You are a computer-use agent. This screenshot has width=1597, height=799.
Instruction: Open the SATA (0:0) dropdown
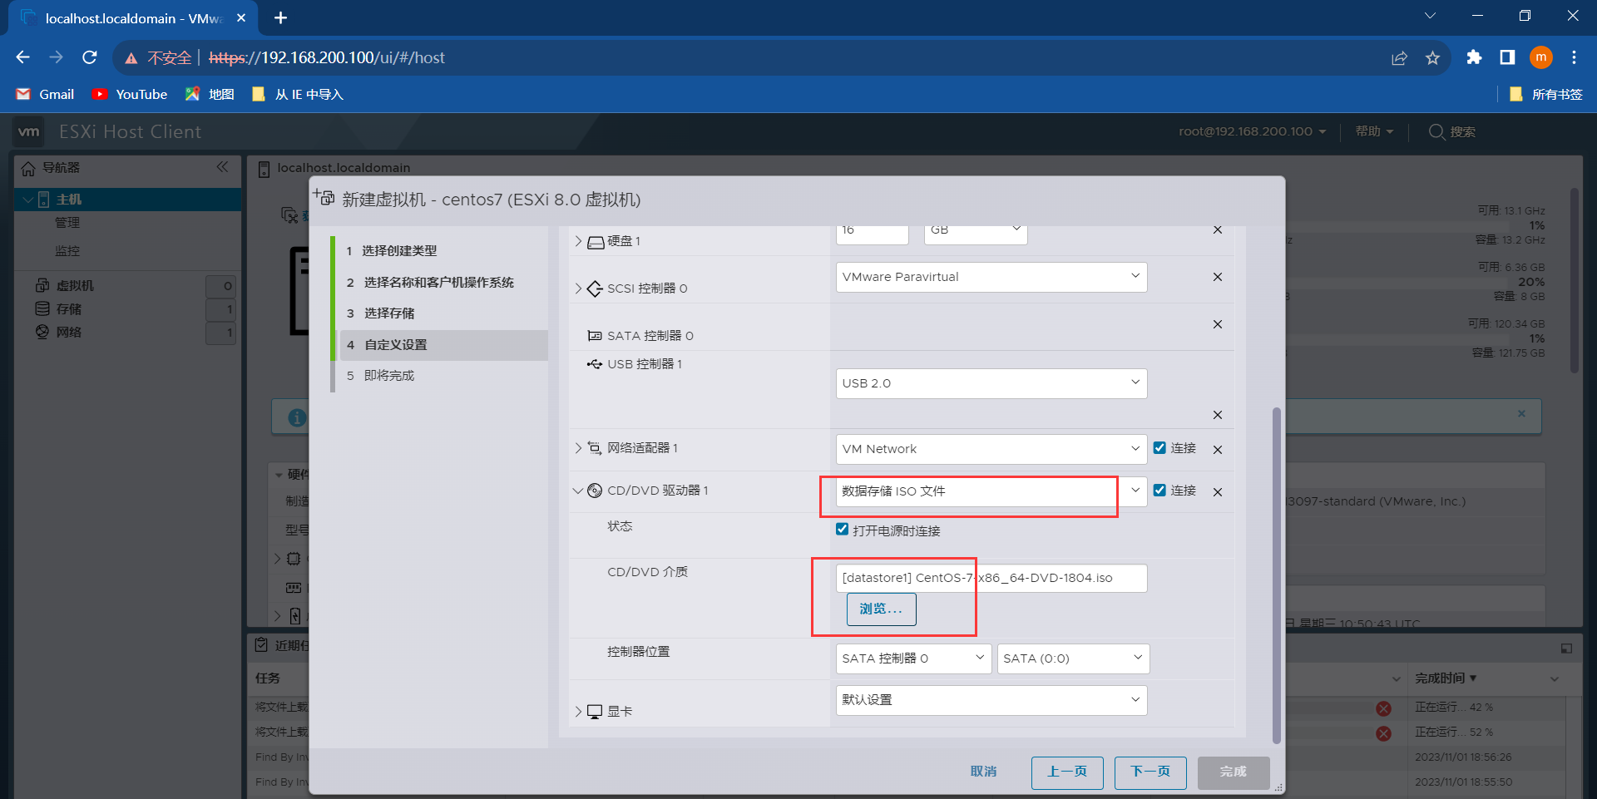coord(1073,658)
